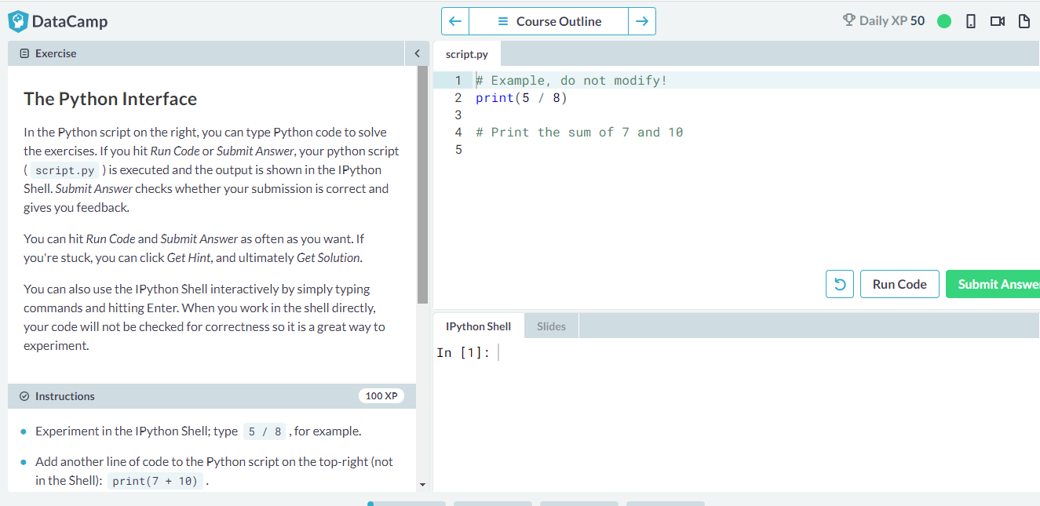Click the Instructions check icon
The height and width of the screenshot is (506, 1040).
tap(24, 396)
